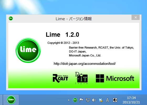Click the Lime icon in the dialog title bar
This screenshot has width=147, height=105.
click(11, 18)
